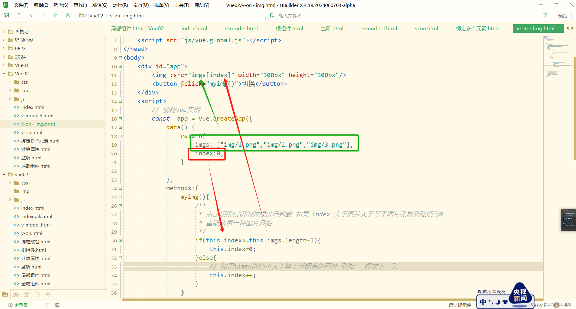Collapse the lowercase vue02 project folder
Screen dimensions: 576x309
point(4,174)
